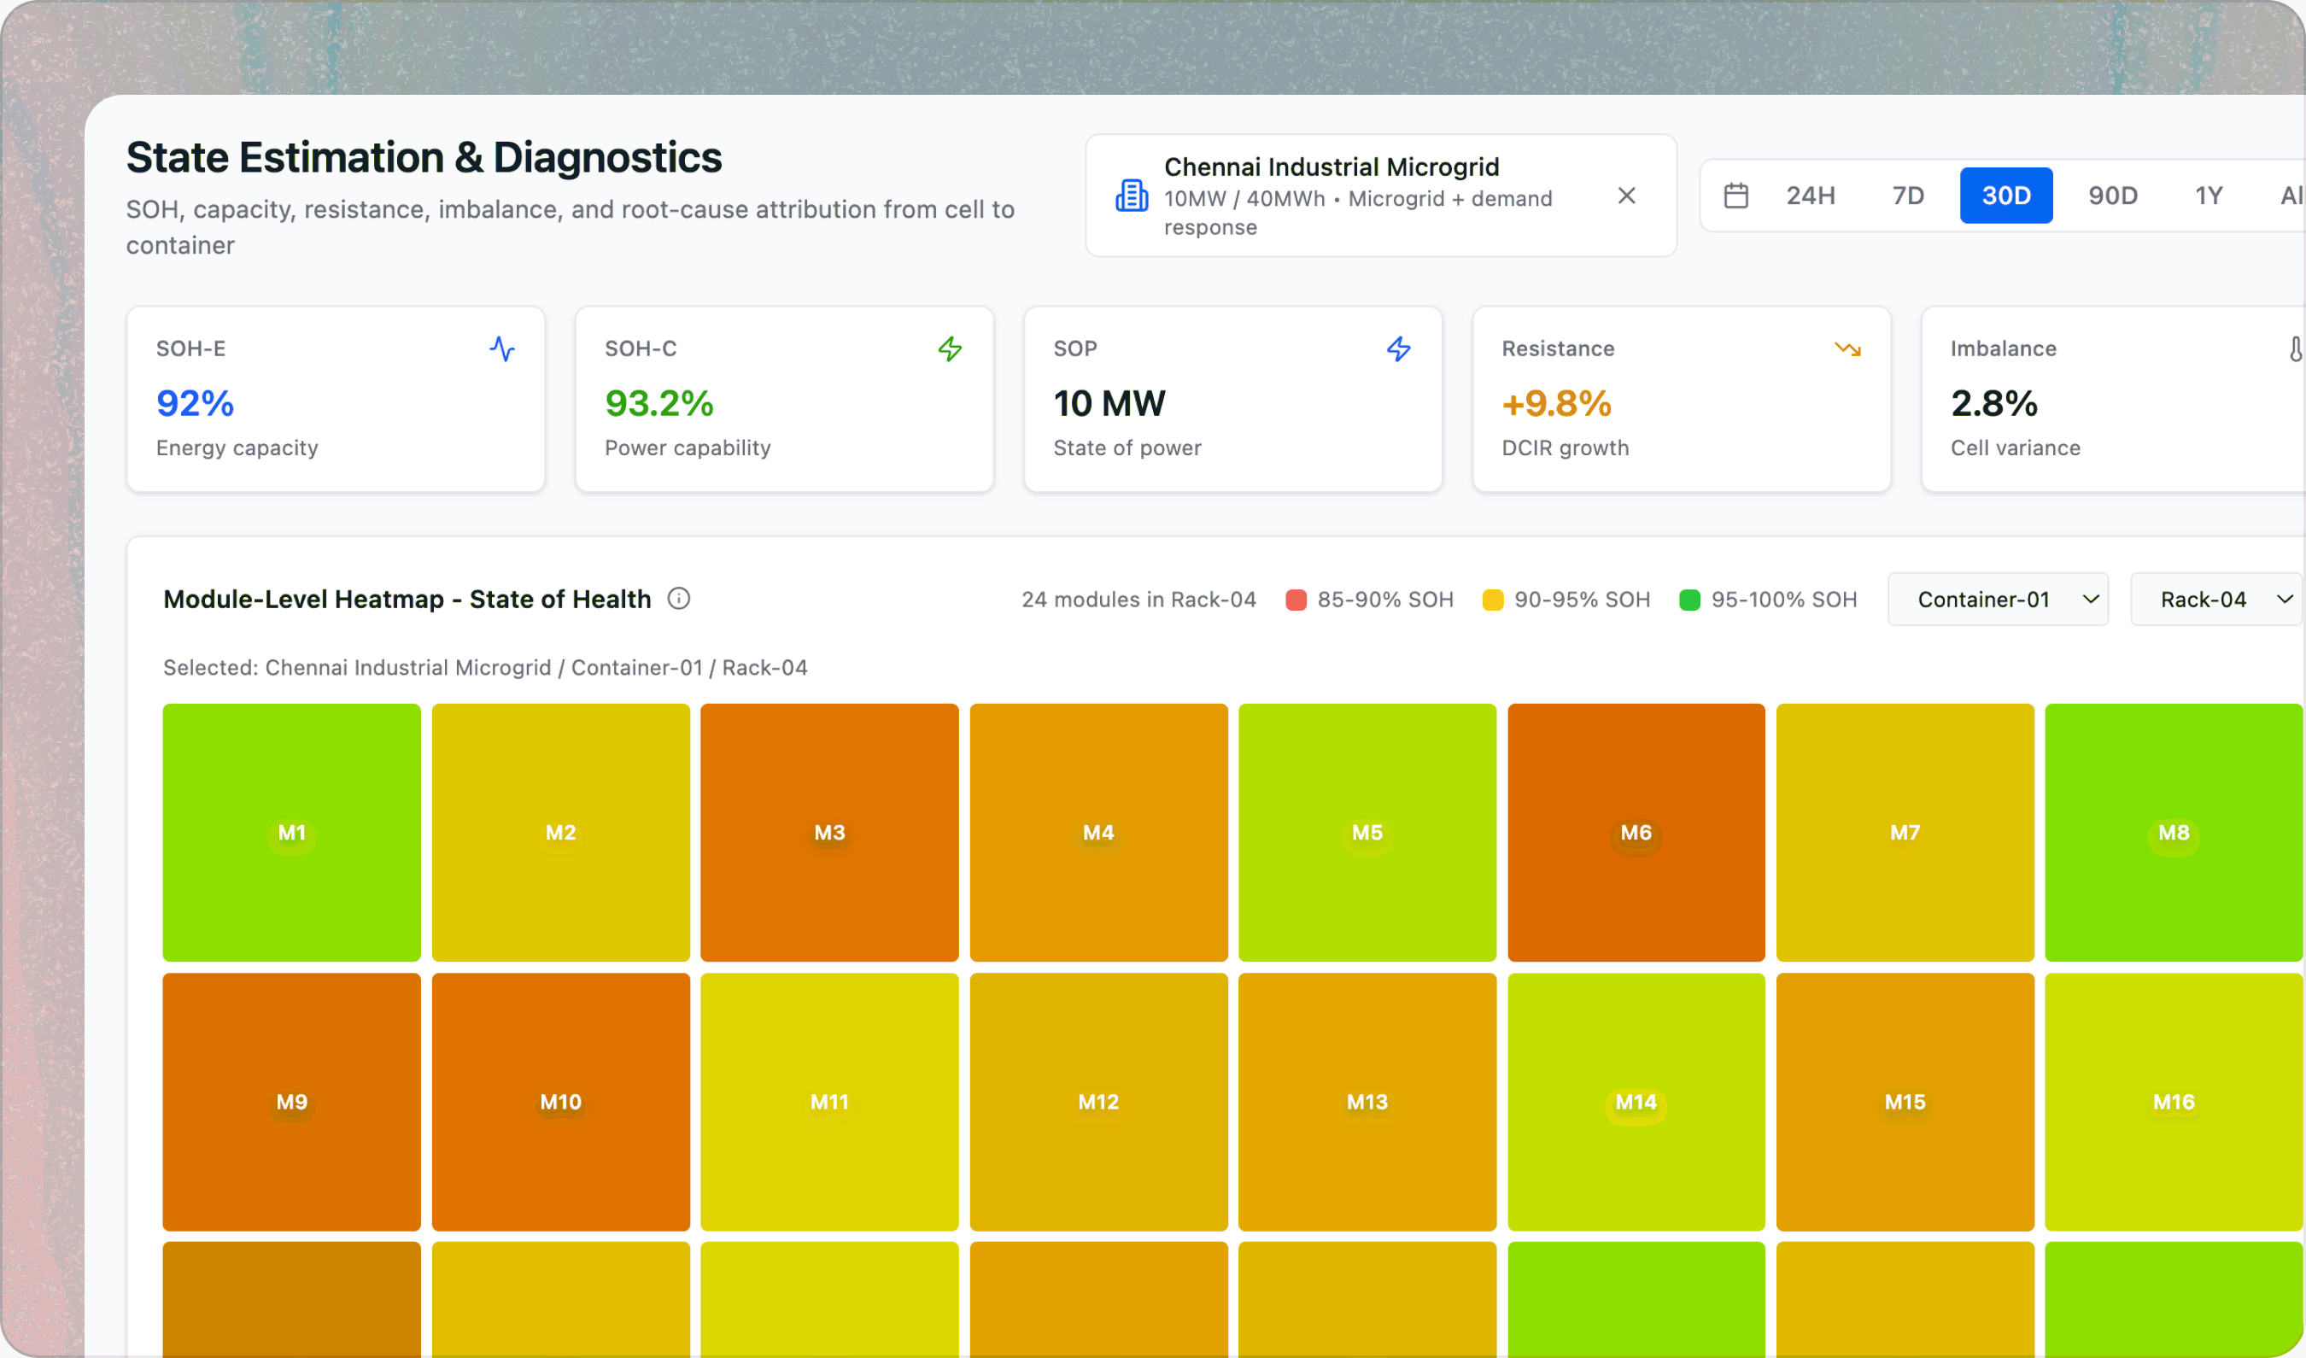The height and width of the screenshot is (1358, 2306).
Task: Select the 90D time range
Action: pyautogui.click(x=2113, y=195)
